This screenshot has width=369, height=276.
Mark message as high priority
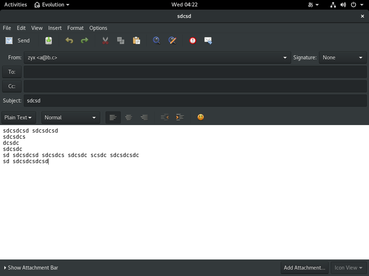coord(193,41)
